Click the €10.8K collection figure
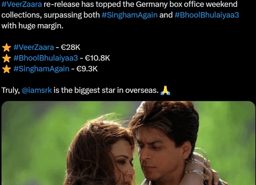The image size is (256, 185). 97,58
